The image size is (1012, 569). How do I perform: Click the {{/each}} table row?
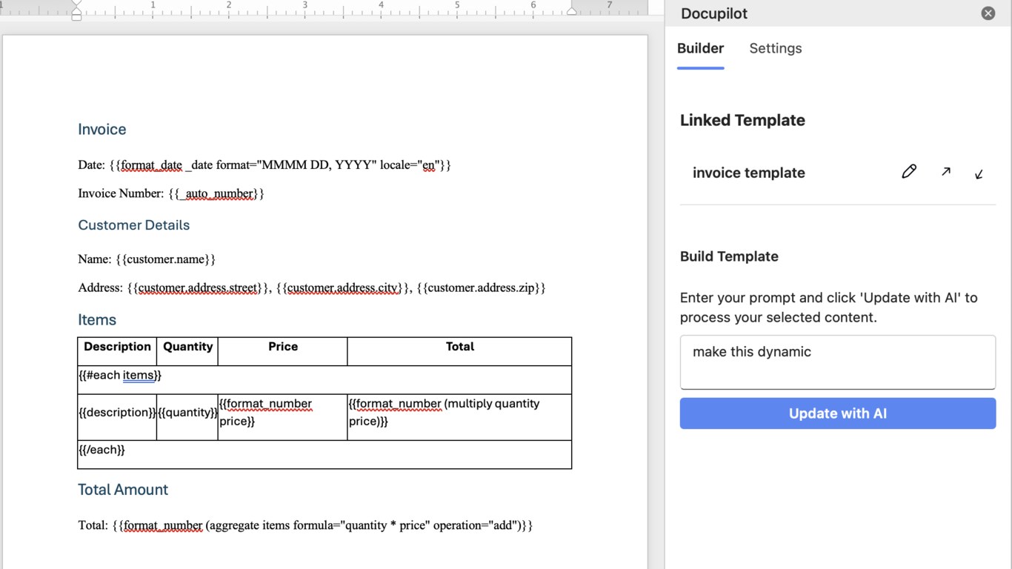click(324, 454)
